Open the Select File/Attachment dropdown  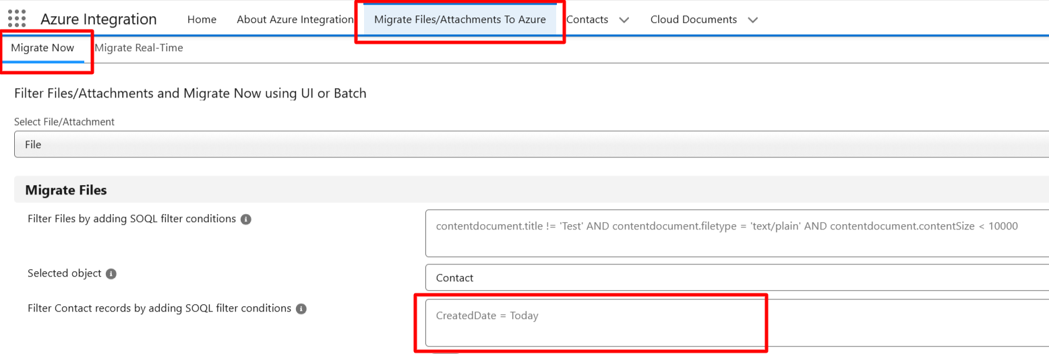(x=531, y=145)
